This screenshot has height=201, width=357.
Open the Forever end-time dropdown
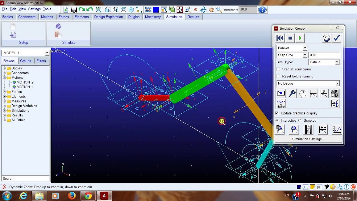pyautogui.click(x=292, y=48)
